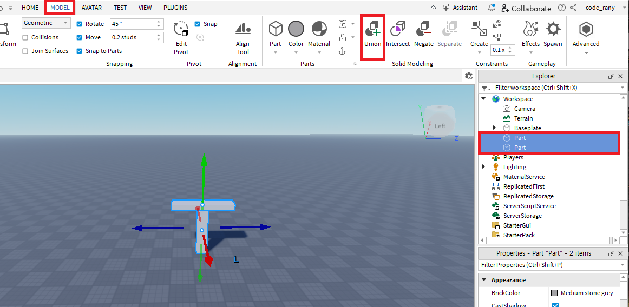This screenshot has height=307, width=629.
Task: Open the Edit Pivot tool
Action: click(181, 39)
